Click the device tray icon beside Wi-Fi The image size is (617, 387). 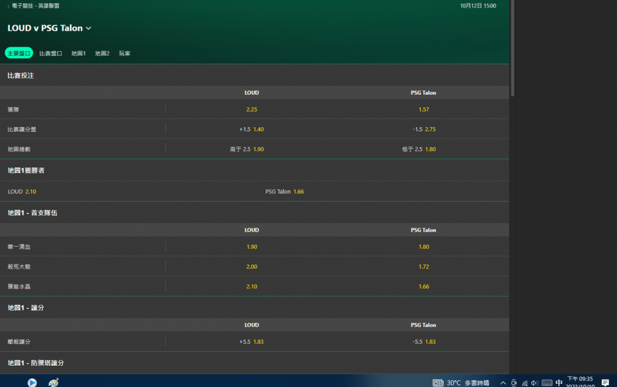(x=514, y=383)
